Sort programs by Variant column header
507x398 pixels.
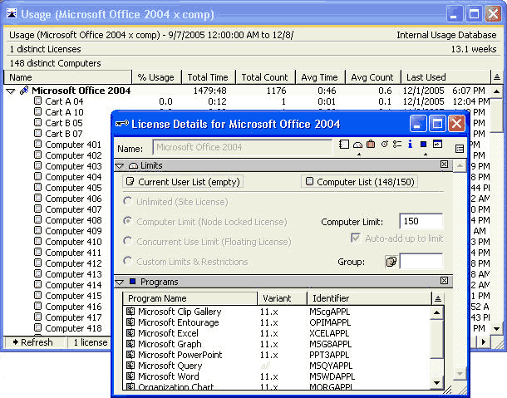coord(282,298)
